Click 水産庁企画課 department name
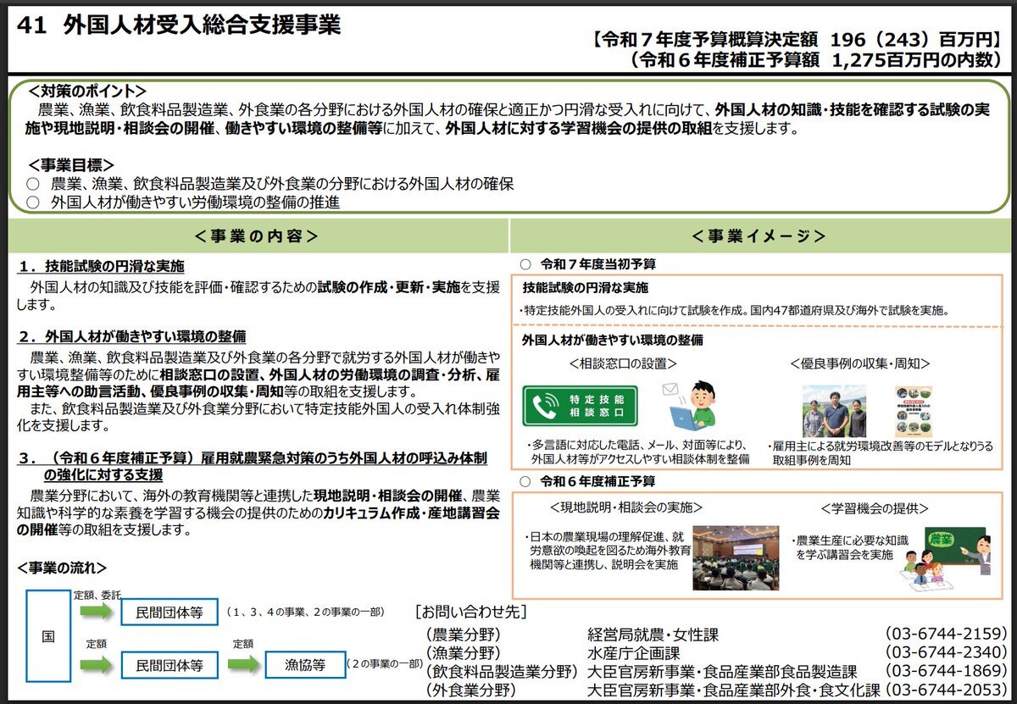Image resolution: width=1017 pixels, height=704 pixels. 634,653
